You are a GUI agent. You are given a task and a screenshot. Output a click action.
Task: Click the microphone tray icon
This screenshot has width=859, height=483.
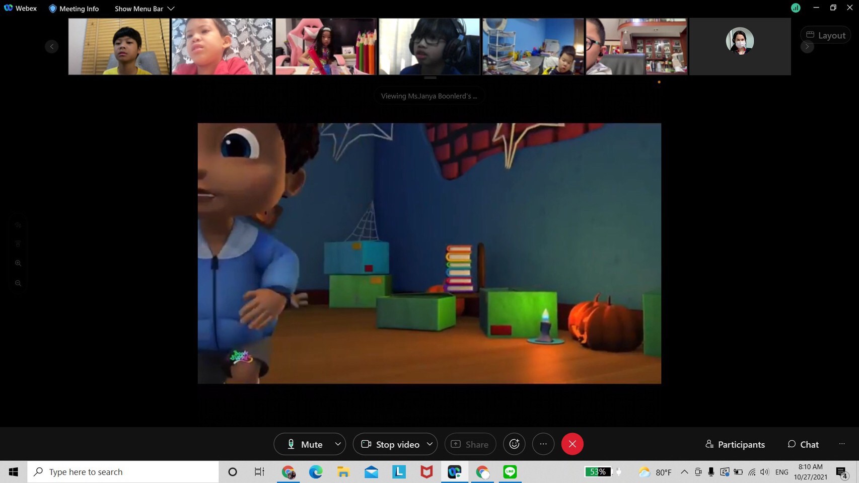coord(711,472)
